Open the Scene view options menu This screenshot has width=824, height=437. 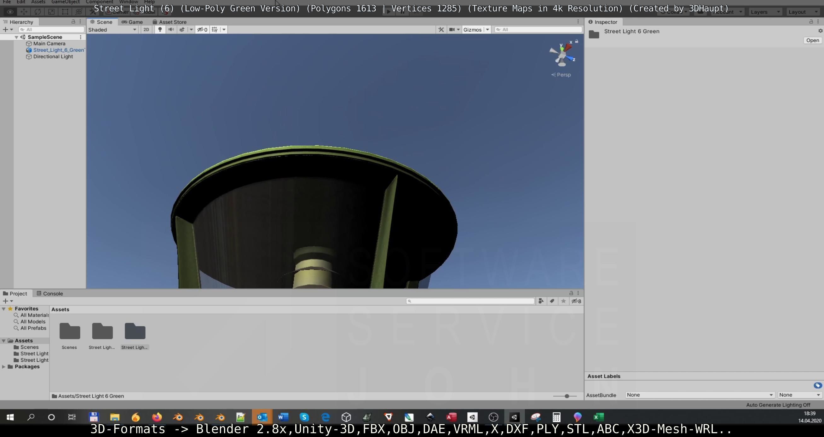[578, 21]
